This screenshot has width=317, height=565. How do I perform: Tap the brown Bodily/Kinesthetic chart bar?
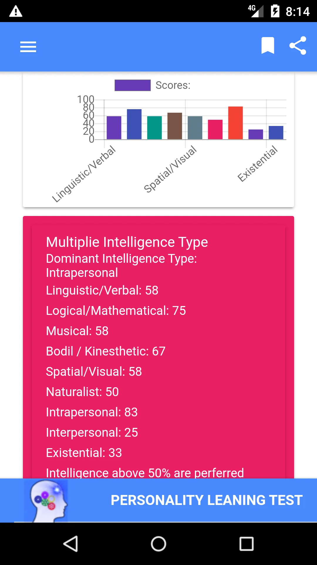click(x=175, y=126)
